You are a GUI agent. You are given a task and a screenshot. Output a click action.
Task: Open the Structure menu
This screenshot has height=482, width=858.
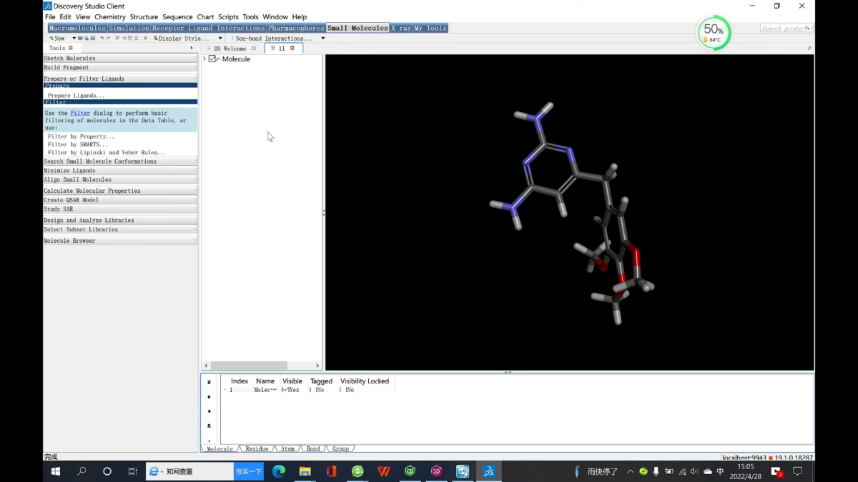[x=144, y=17]
